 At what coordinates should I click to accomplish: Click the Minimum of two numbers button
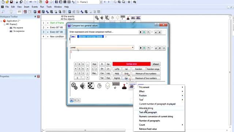(x=146, y=74)
